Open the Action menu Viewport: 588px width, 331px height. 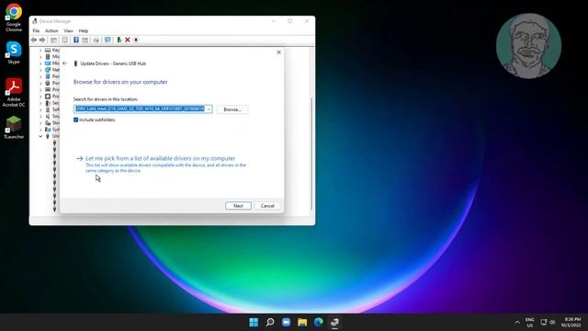(x=51, y=30)
